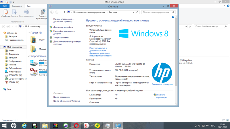Show hidden tray icons arrow
Image resolution: width=230 pixels, height=129 pixels.
[x=191, y=126]
